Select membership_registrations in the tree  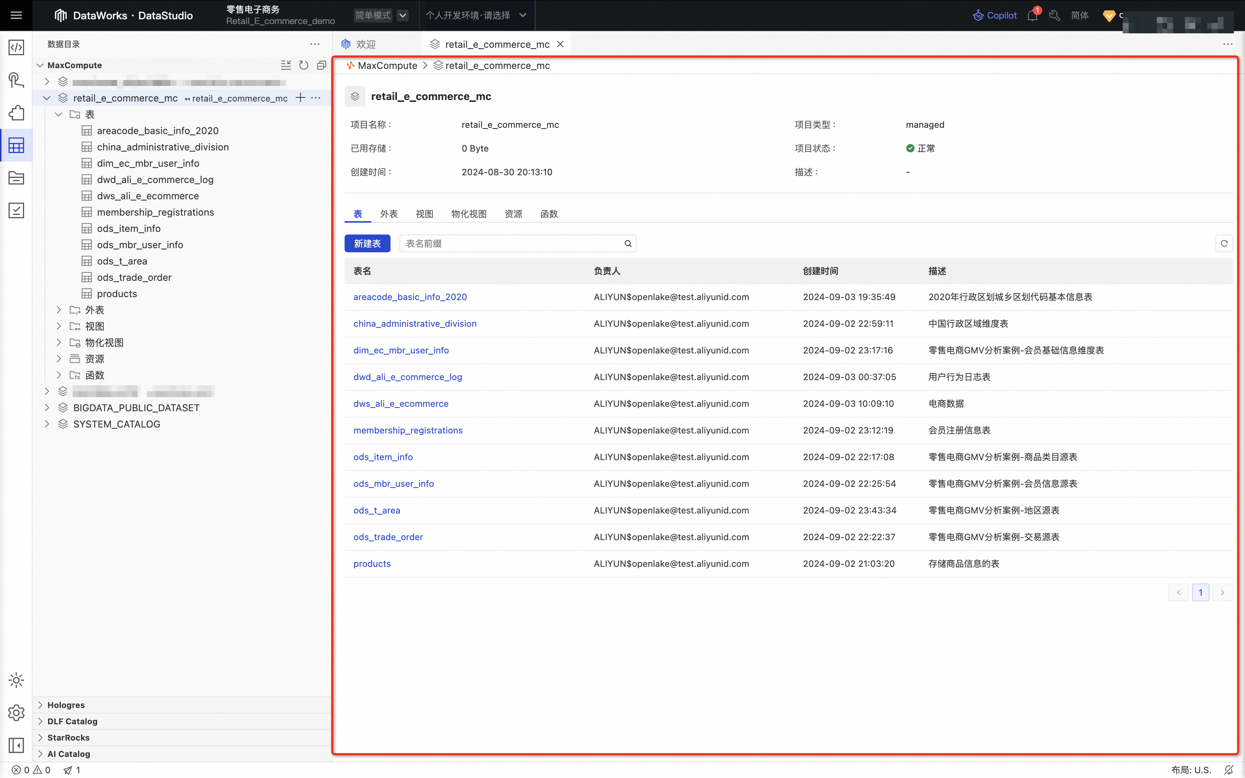[x=155, y=212]
